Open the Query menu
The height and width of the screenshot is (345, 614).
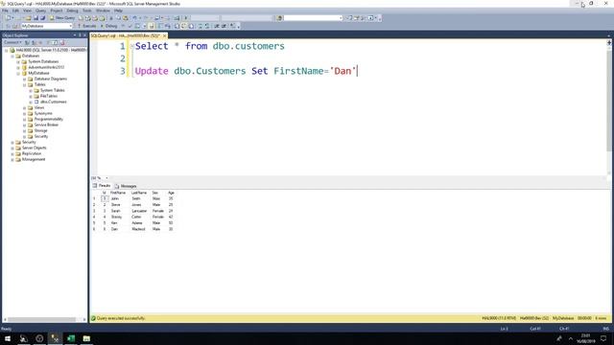point(40,11)
